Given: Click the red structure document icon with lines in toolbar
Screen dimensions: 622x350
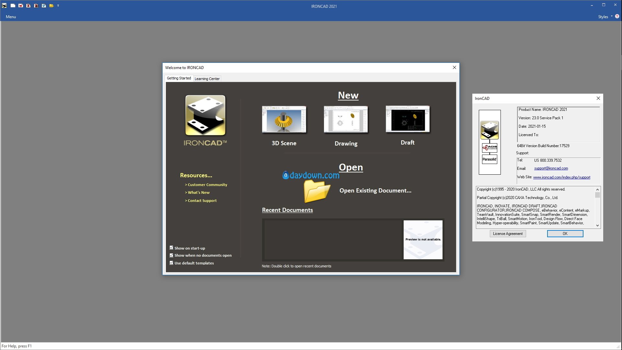Looking at the screenshot, I should 36,6.
